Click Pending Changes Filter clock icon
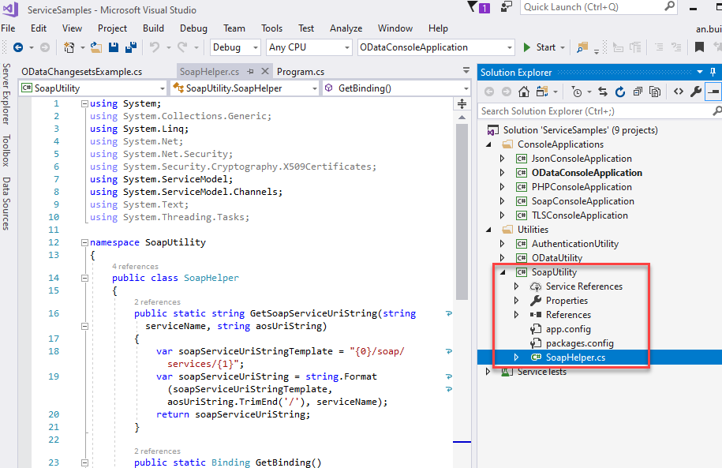The height and width of the screenshot is (468, 722). (x=577, y=92)
